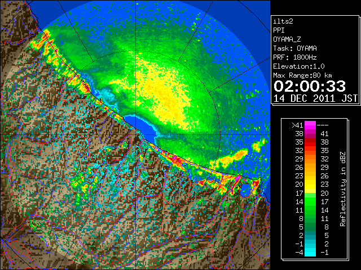
Task: Click the "-1" right legend label at bottom
Action: (324, 253)
